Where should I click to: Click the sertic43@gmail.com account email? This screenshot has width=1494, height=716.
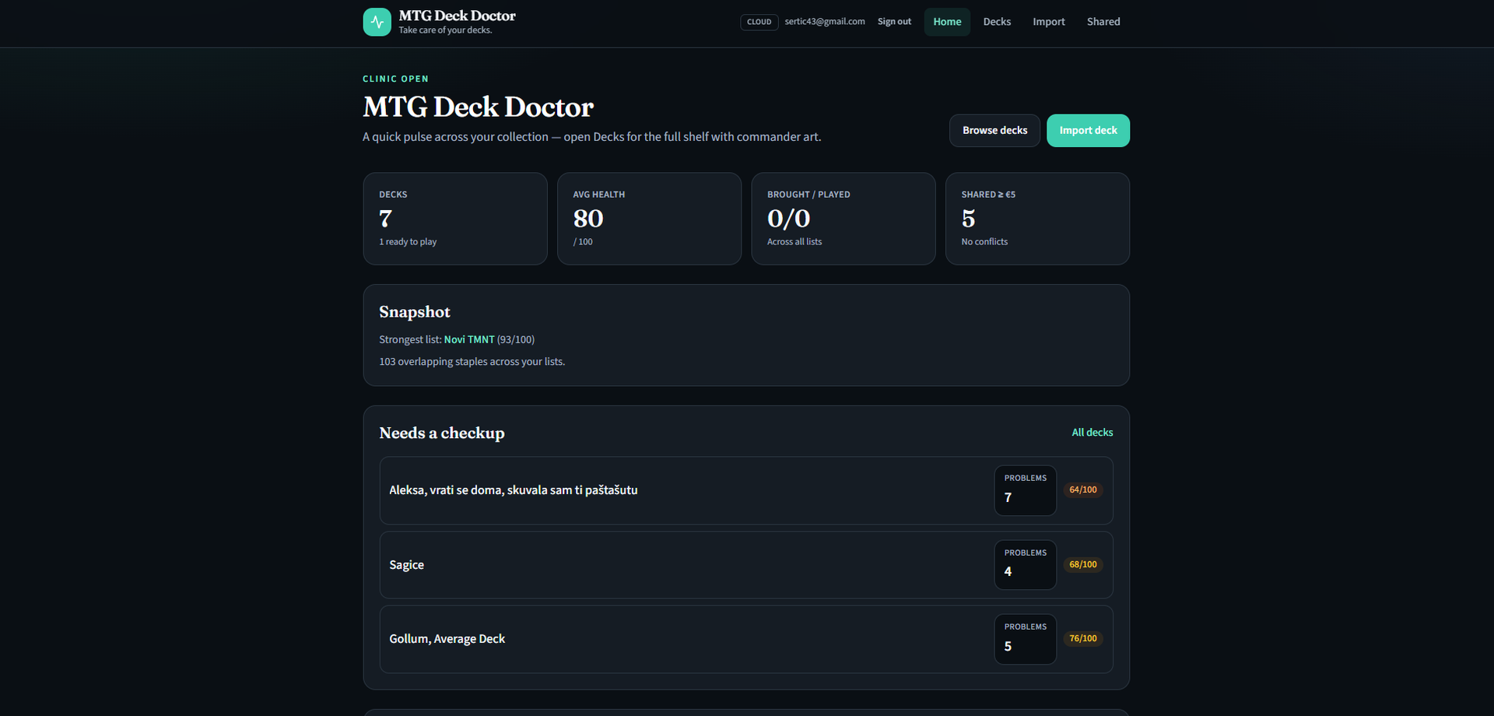[x=825, y=22]
